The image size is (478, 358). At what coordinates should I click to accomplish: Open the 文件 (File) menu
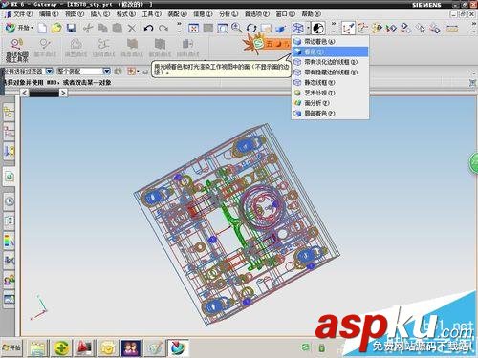click(23, 14)
